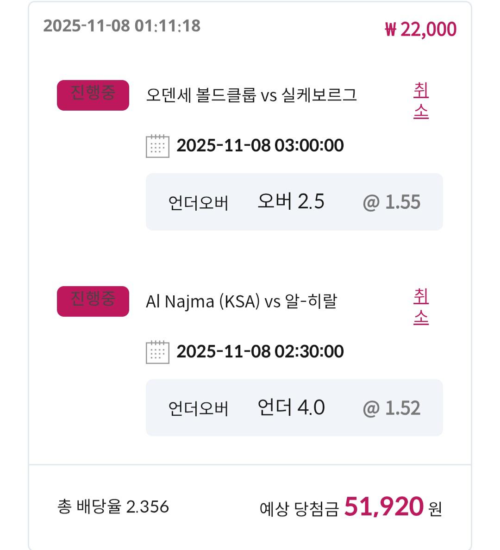
Task: Cancel the Al Najma vs 알-히랄 bet
Action: pyautogui.click(x=421, y=306)
